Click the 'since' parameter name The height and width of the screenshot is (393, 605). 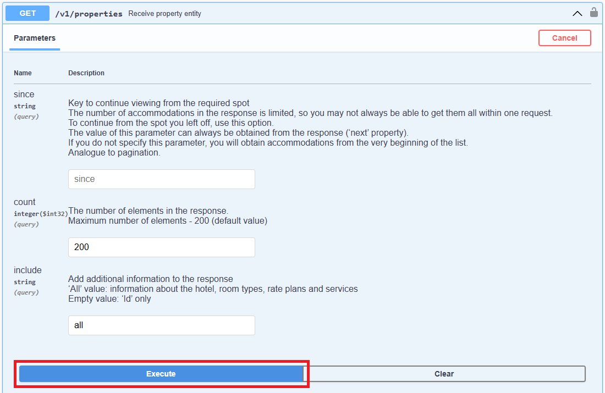pyautogui.click(x=24, y=94)
